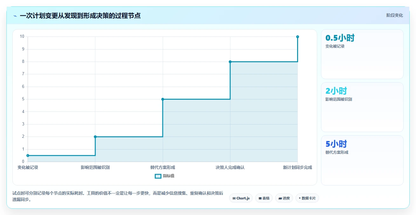
Task: Click the x-axis label 替代方案形成
Action: tap(163, 167)
